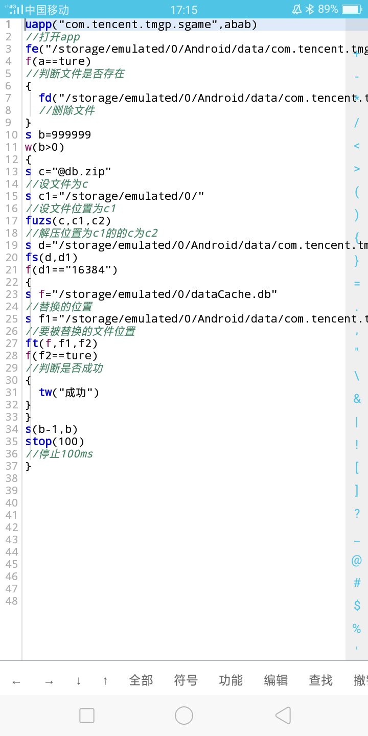Insert the equals sign symbol
This screenshot has height=736, width=368.
coord(357,284)
